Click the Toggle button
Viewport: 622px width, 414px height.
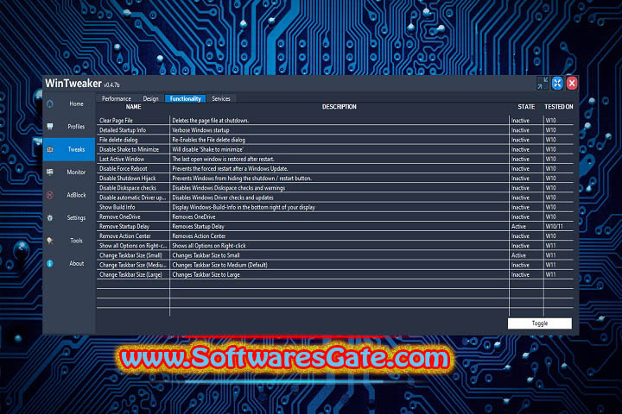539,323
